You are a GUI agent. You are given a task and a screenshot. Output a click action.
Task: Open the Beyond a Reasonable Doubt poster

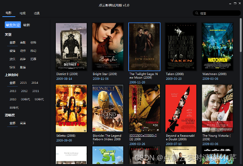pyautogui.click(x=181, y=108)
